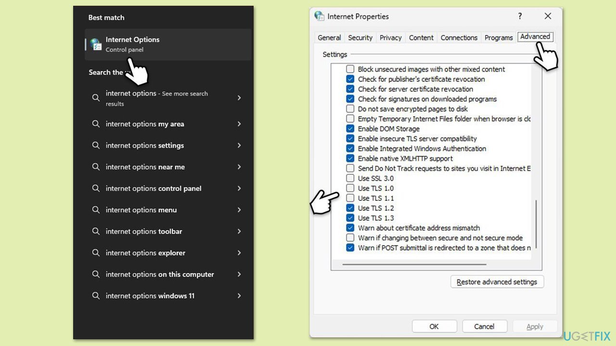This screenshot has height=346, width=616.
Task: Toggle the Use SSL 3.0 checkbox
Action: (x=350, y=178)
